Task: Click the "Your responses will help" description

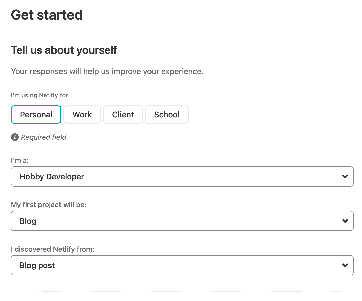Action: coord(107,71)
